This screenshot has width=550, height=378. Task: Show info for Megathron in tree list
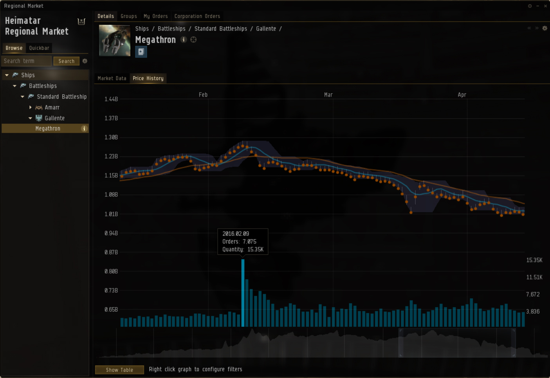(x=84, y=128)
